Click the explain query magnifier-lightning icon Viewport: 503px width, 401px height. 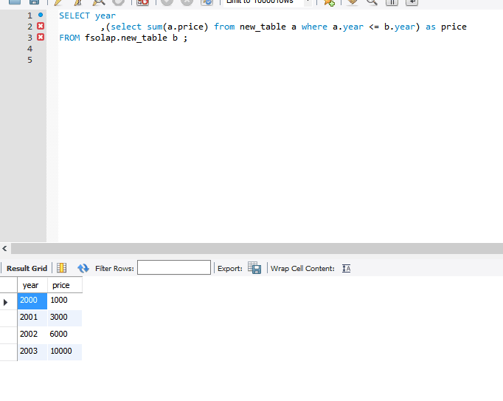[x=99, y=2]
